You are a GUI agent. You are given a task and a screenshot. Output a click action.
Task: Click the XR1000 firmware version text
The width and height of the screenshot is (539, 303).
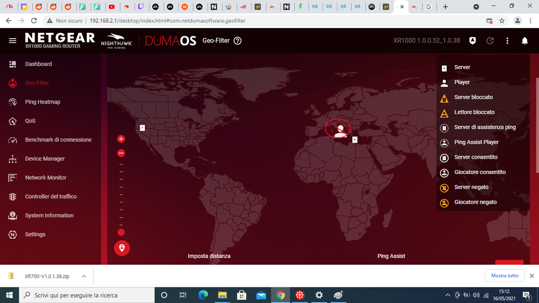pyautogui.click(x=427, y=41)
